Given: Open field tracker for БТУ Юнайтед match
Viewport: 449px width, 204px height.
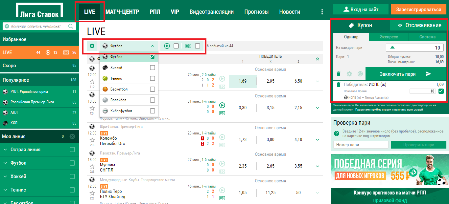Looking at the screenshot, I should tap(222, 198).
